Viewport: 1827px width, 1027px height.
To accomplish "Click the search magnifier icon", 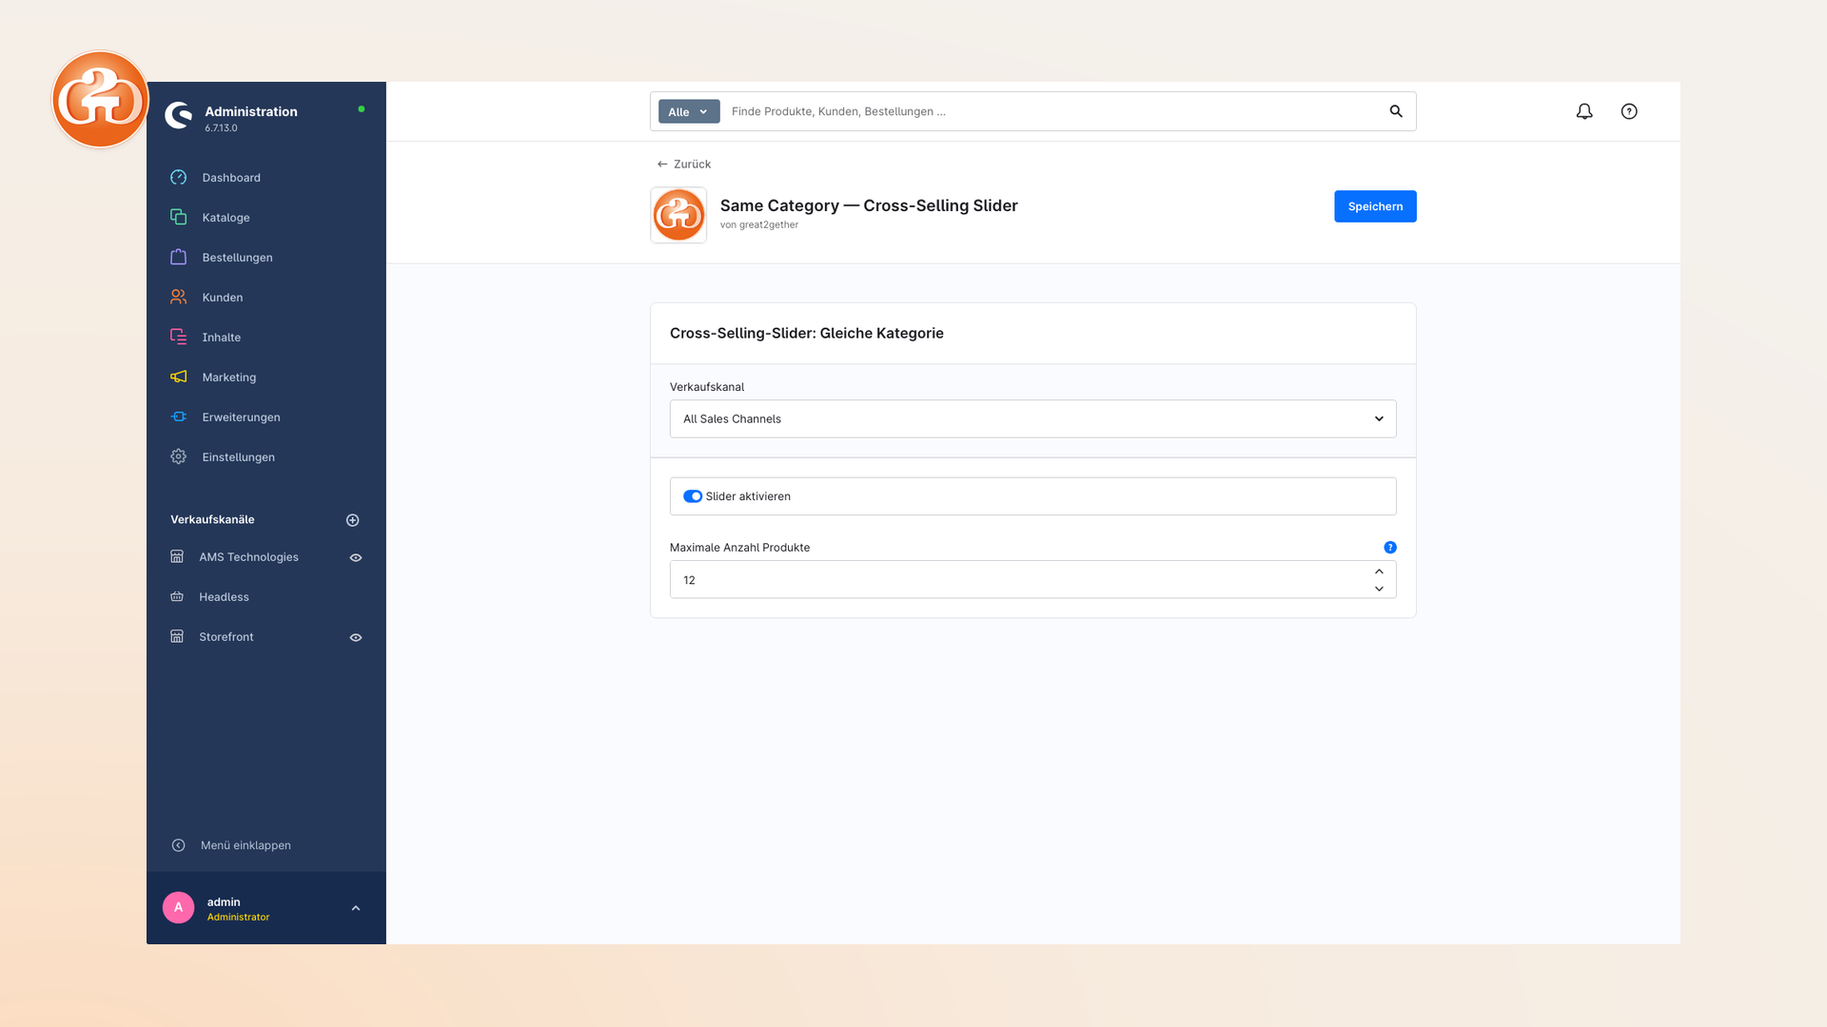I will [x=1396, y=111].
